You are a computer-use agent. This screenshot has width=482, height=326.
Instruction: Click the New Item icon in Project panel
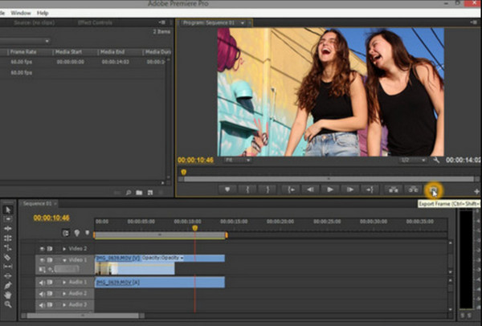coord(150,193)
